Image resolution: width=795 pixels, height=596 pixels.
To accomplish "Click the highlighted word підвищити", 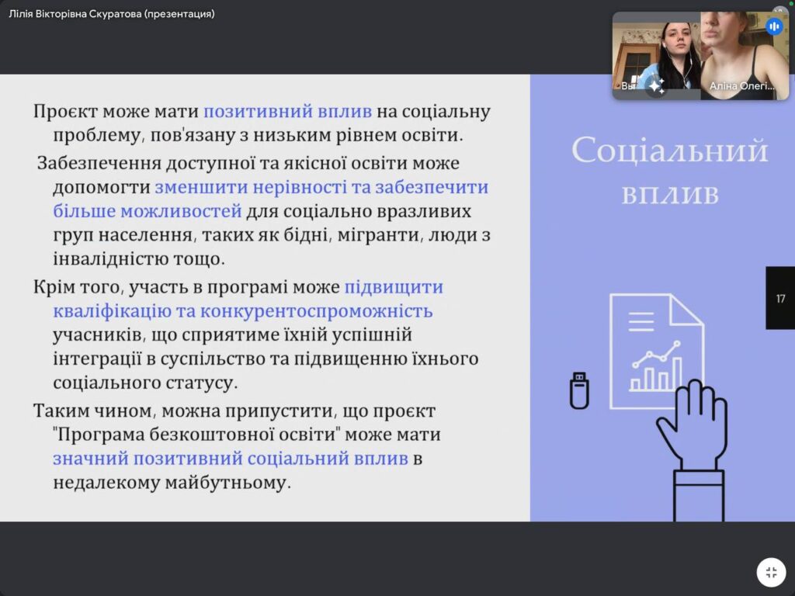I will tap(394, 286).
